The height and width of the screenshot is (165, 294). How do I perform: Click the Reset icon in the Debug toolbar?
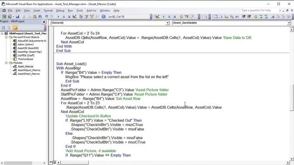(175, 16)
